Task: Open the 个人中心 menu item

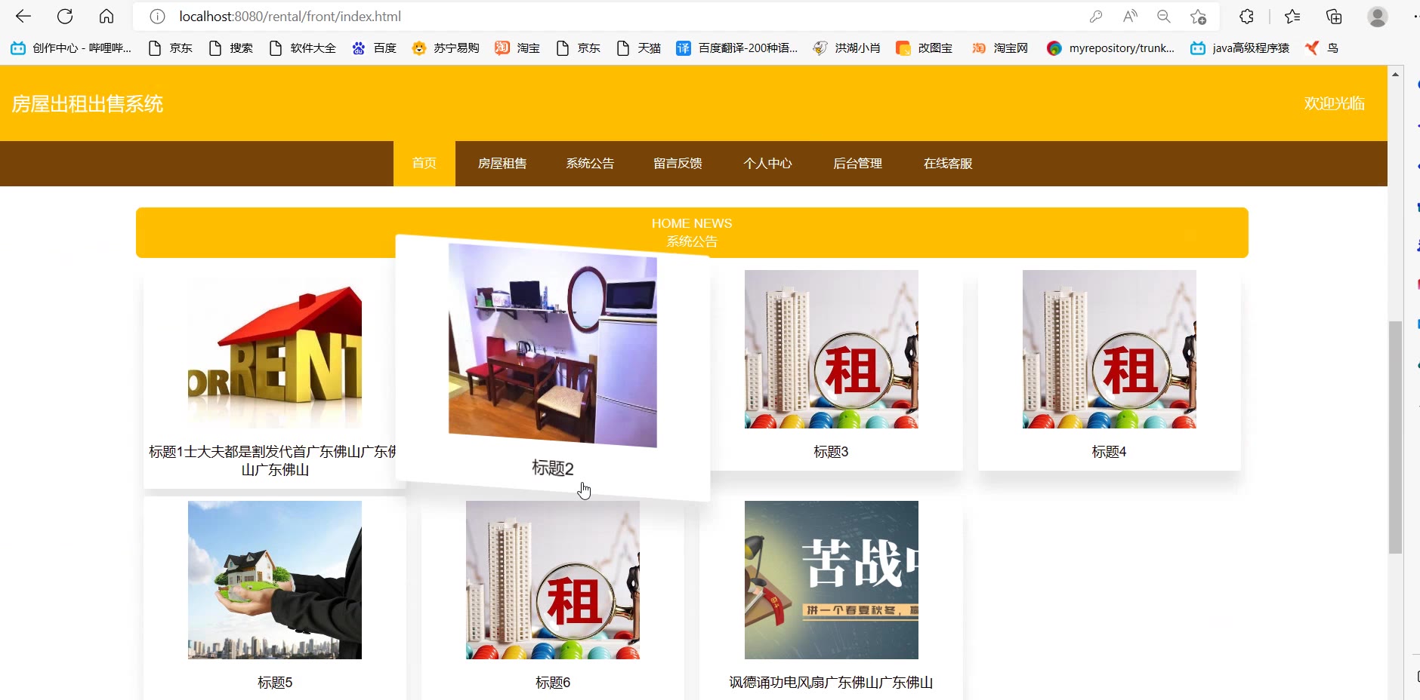Action: click(x=767, y=164)
